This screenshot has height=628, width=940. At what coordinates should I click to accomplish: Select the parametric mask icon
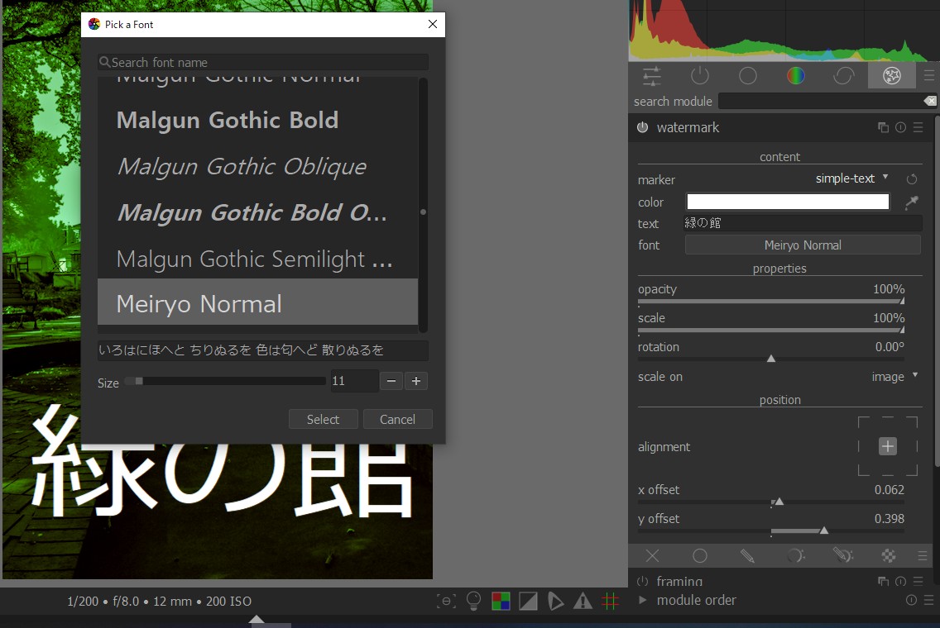point(795,556)
